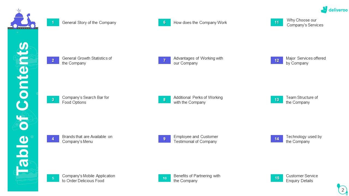Click the scooter delivery icon
The height and width of the screenshot is (196, 349).
click(x=23, y=19)
